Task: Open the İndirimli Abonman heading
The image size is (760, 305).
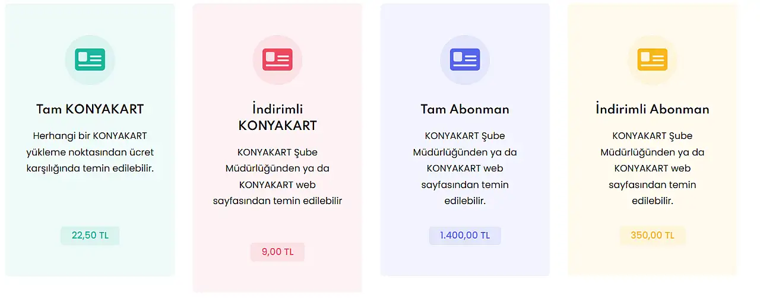Action: 653,109
